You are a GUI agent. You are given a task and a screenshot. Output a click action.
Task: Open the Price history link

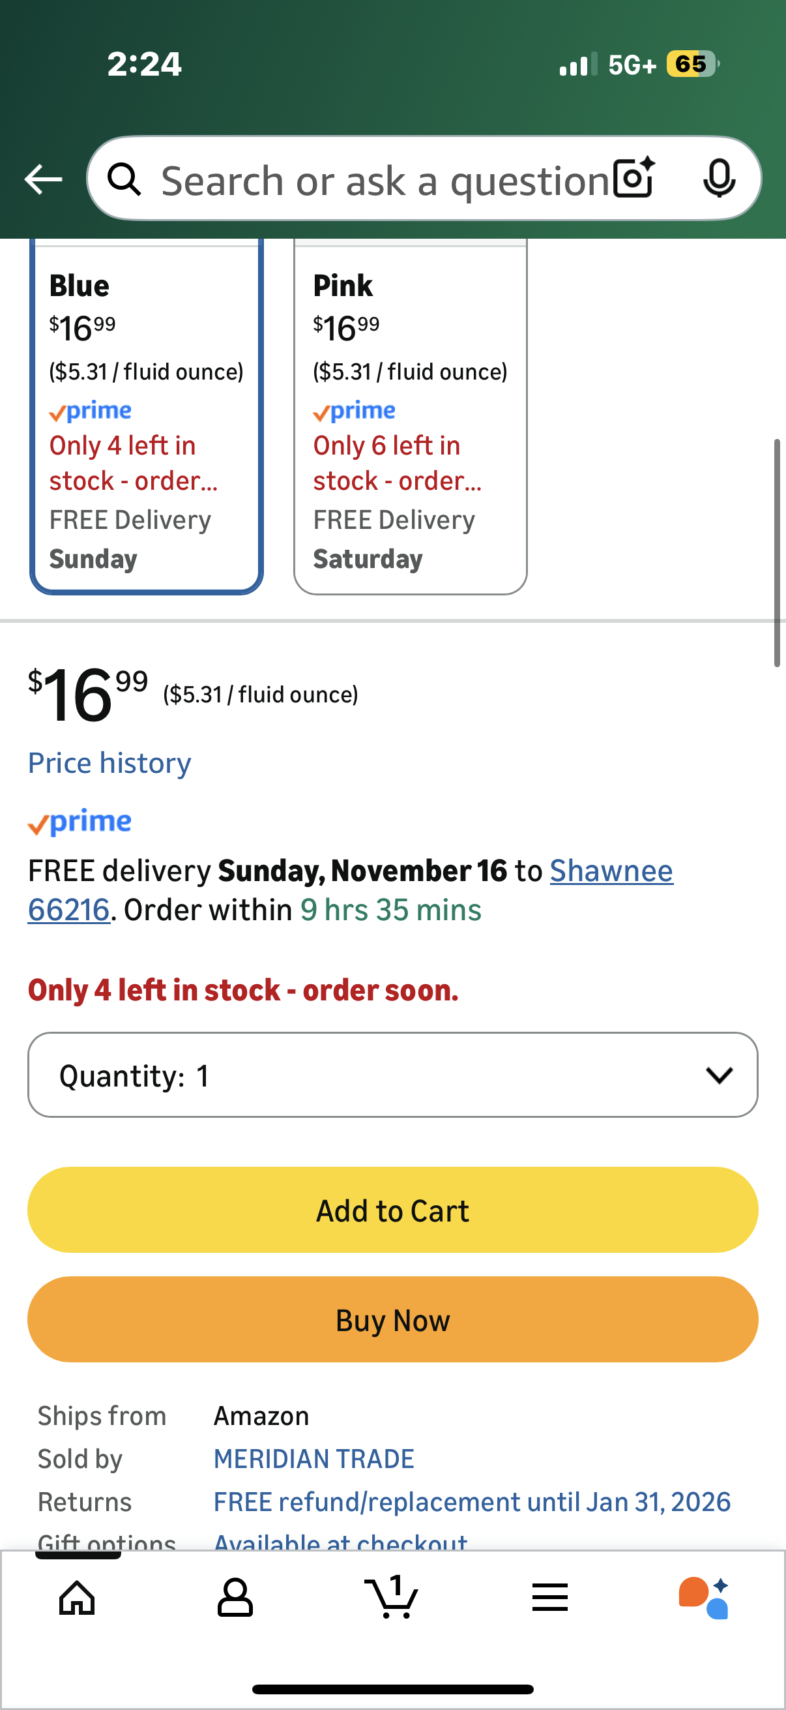[109, 764]
